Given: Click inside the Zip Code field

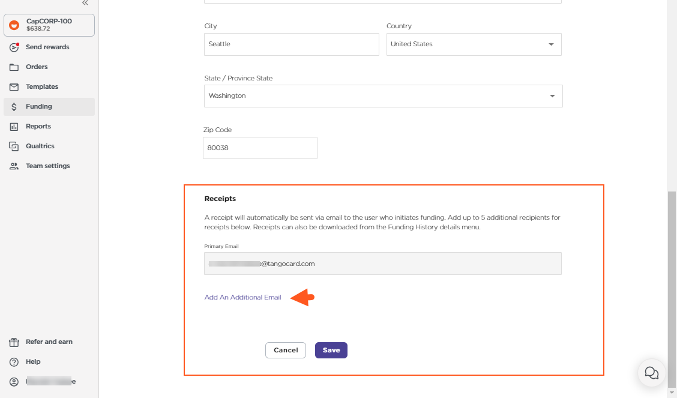Looking at the screenshot, I should point(260,148).
